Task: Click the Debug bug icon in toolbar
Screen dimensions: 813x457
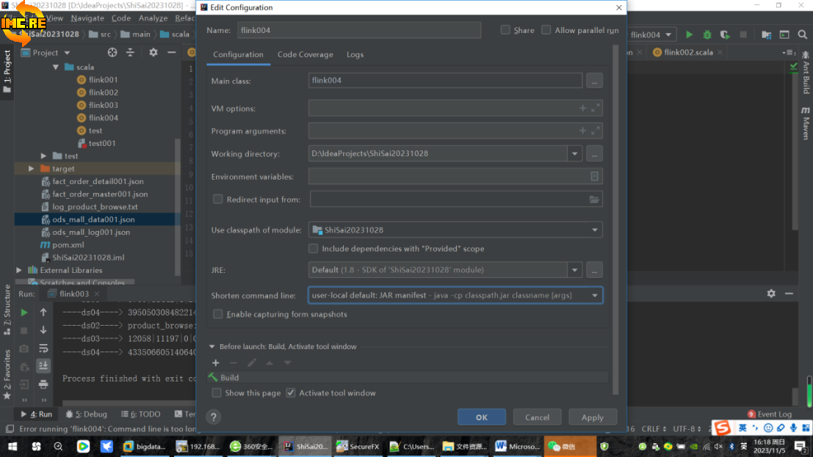Action: point(707,34)
